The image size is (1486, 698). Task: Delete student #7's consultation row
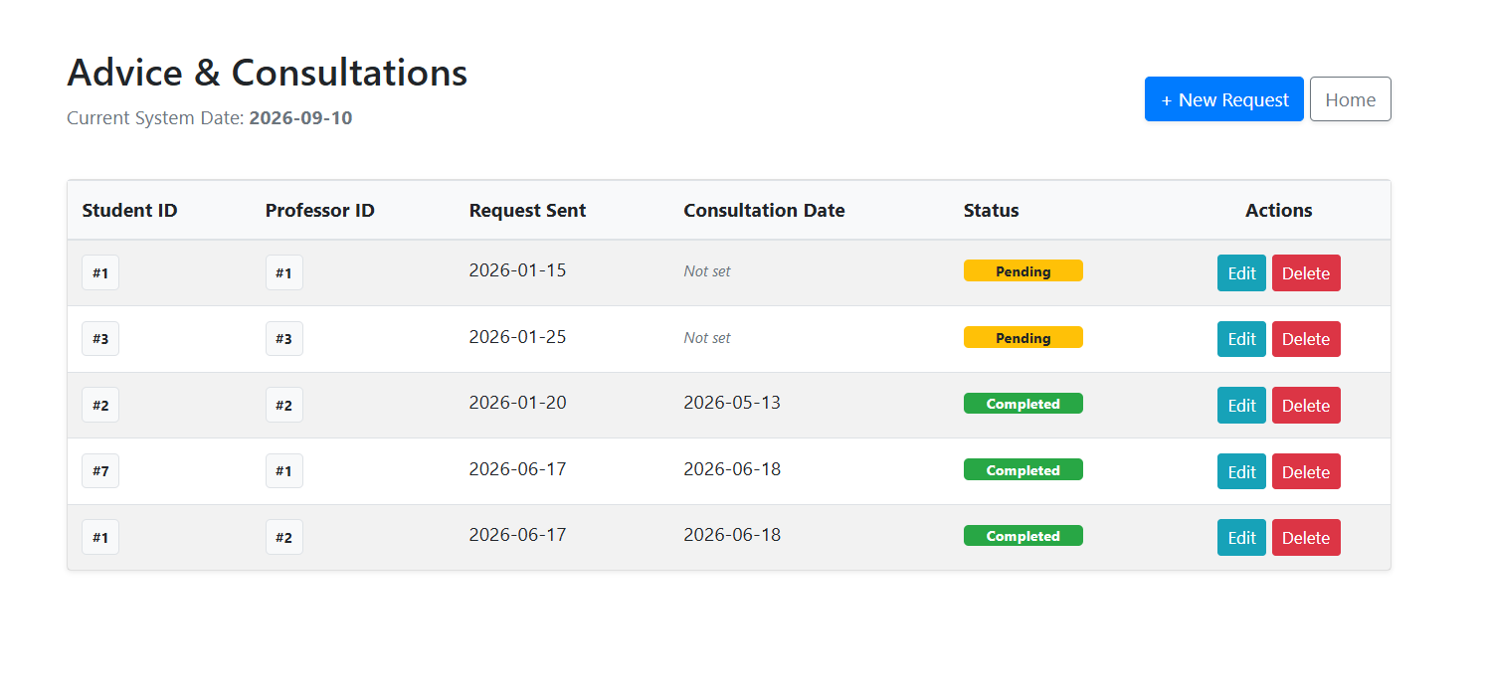[x=1306, y=471]
